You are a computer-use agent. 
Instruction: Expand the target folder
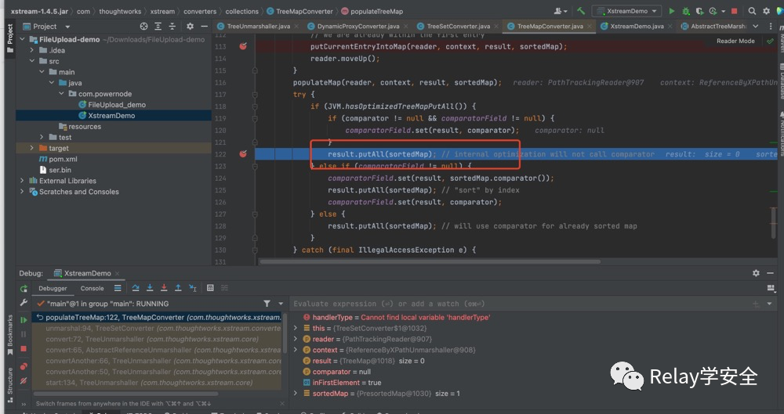tap(32, 149)
